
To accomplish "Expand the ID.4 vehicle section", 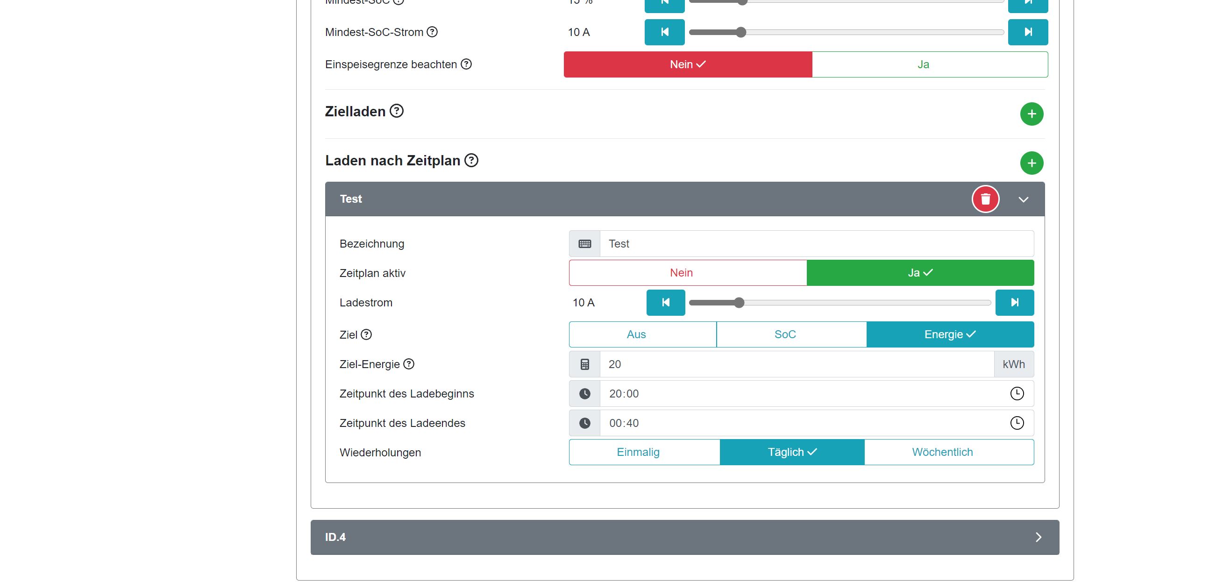I will [1038, 537].
